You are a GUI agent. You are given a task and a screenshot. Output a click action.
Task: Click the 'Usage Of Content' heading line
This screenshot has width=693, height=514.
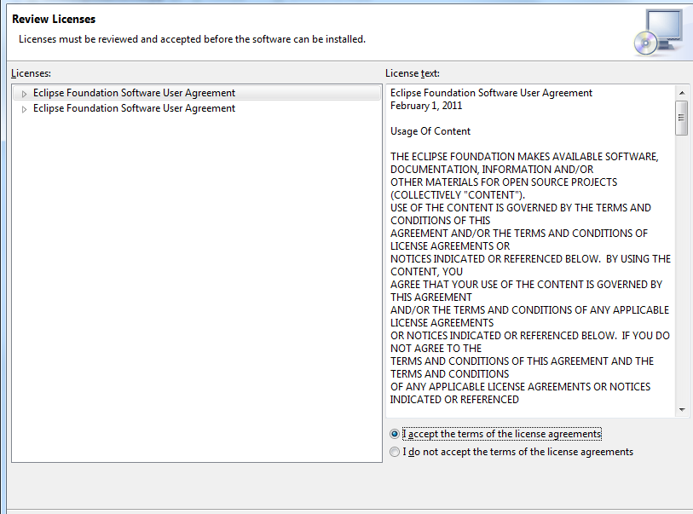point(430,131)
